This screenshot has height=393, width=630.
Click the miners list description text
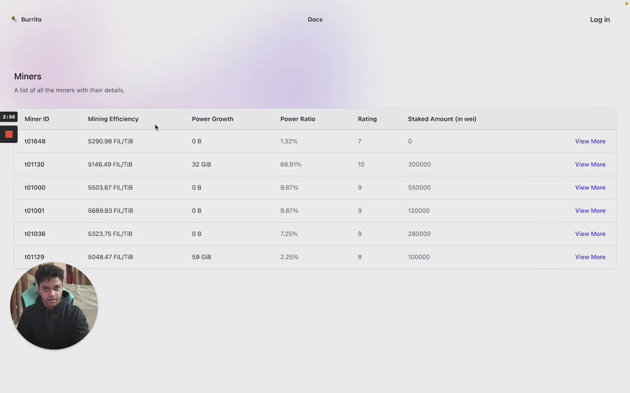(x=69, y=90)
